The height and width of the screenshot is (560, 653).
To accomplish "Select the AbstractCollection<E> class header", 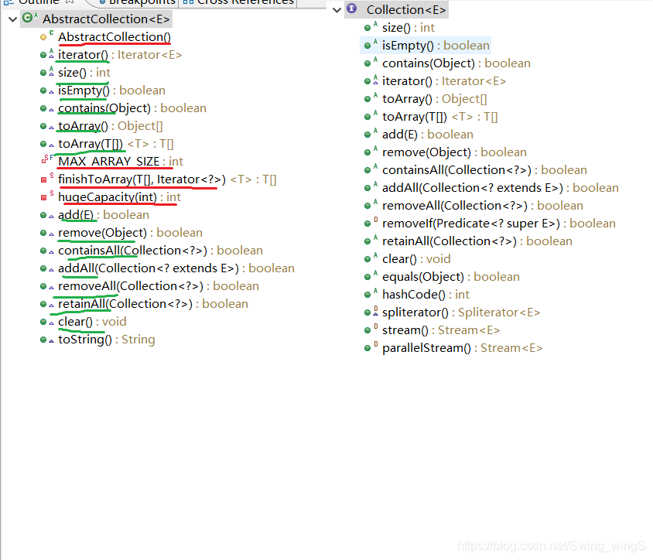I will click(106, 19).
